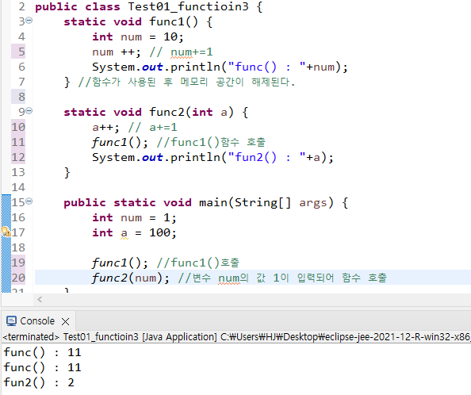Screen dimensions: 471x395
Task: Click line number 12 in gutter
Action: (18, 157)
